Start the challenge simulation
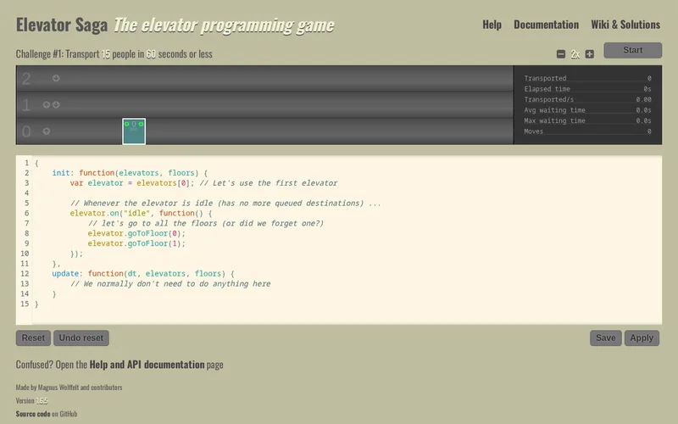Screen dimensions: 678x424 click(632, 50)
